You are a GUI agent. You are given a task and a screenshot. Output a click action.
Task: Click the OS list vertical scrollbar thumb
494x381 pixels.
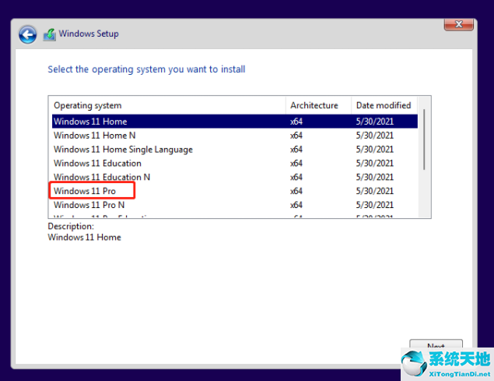(x=424, y=139)
